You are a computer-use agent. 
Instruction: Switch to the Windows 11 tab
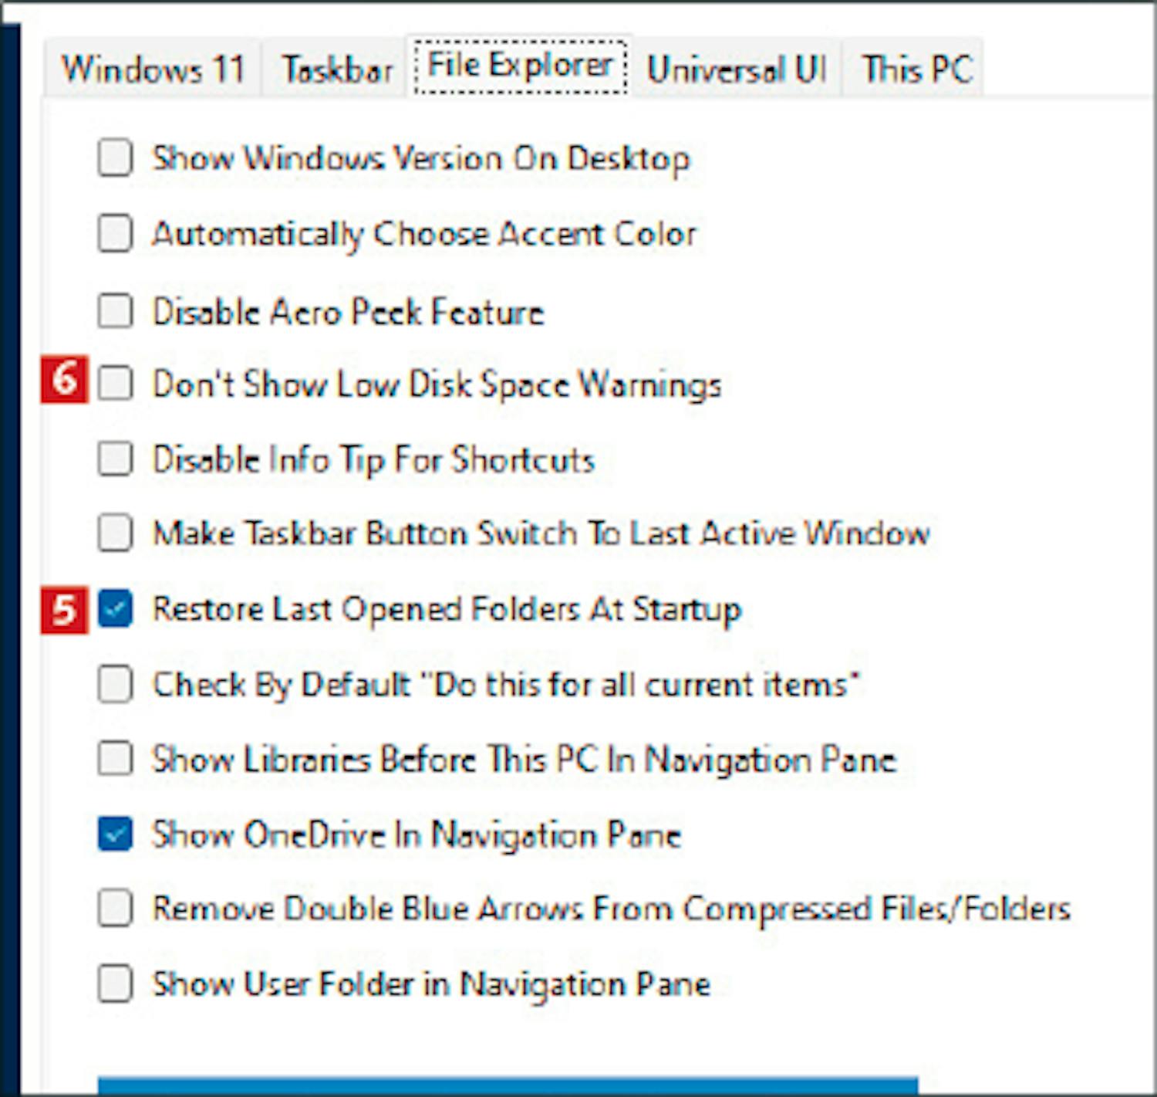(153, 69)
